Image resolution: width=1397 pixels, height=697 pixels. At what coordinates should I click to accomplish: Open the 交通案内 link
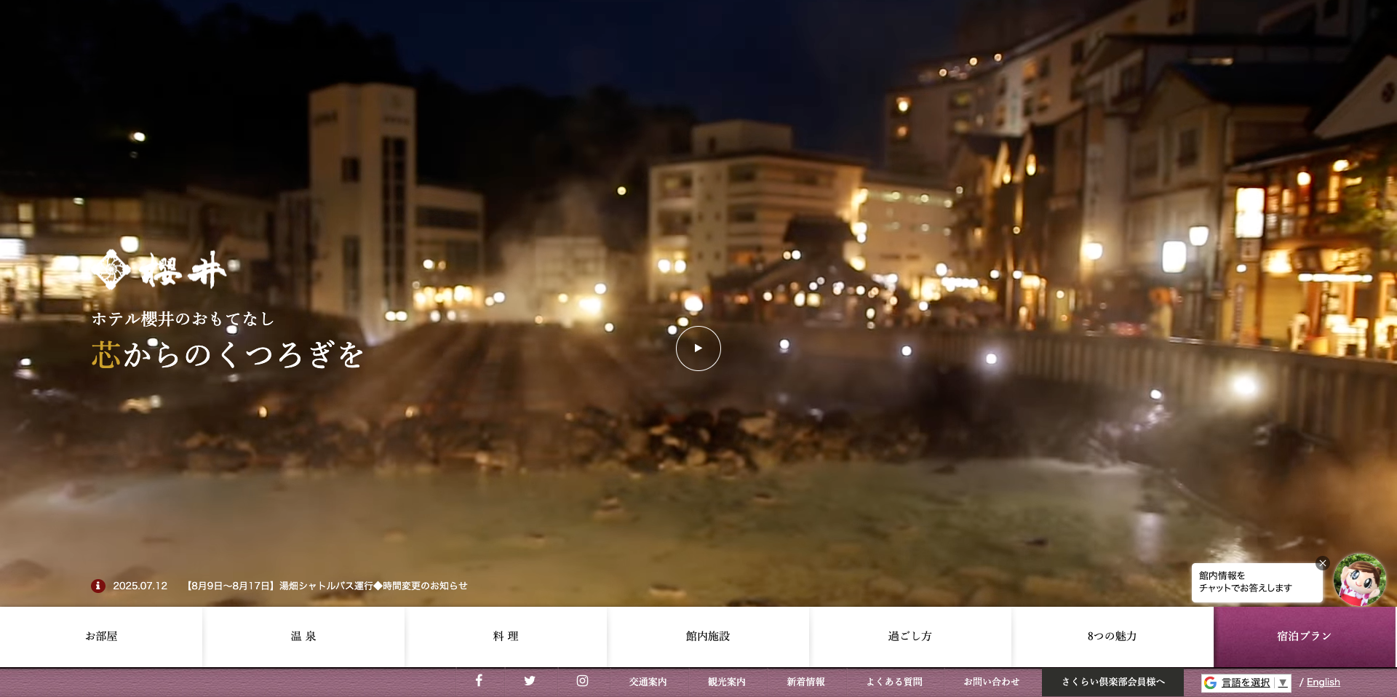pos(648,682)
